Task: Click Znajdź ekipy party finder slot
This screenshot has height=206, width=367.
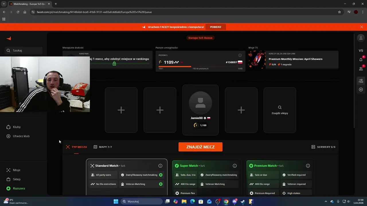Action: pos(280,110)
